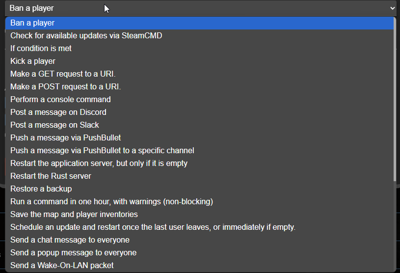Click the dropdown list vertical scrollbar

point(395,144)
